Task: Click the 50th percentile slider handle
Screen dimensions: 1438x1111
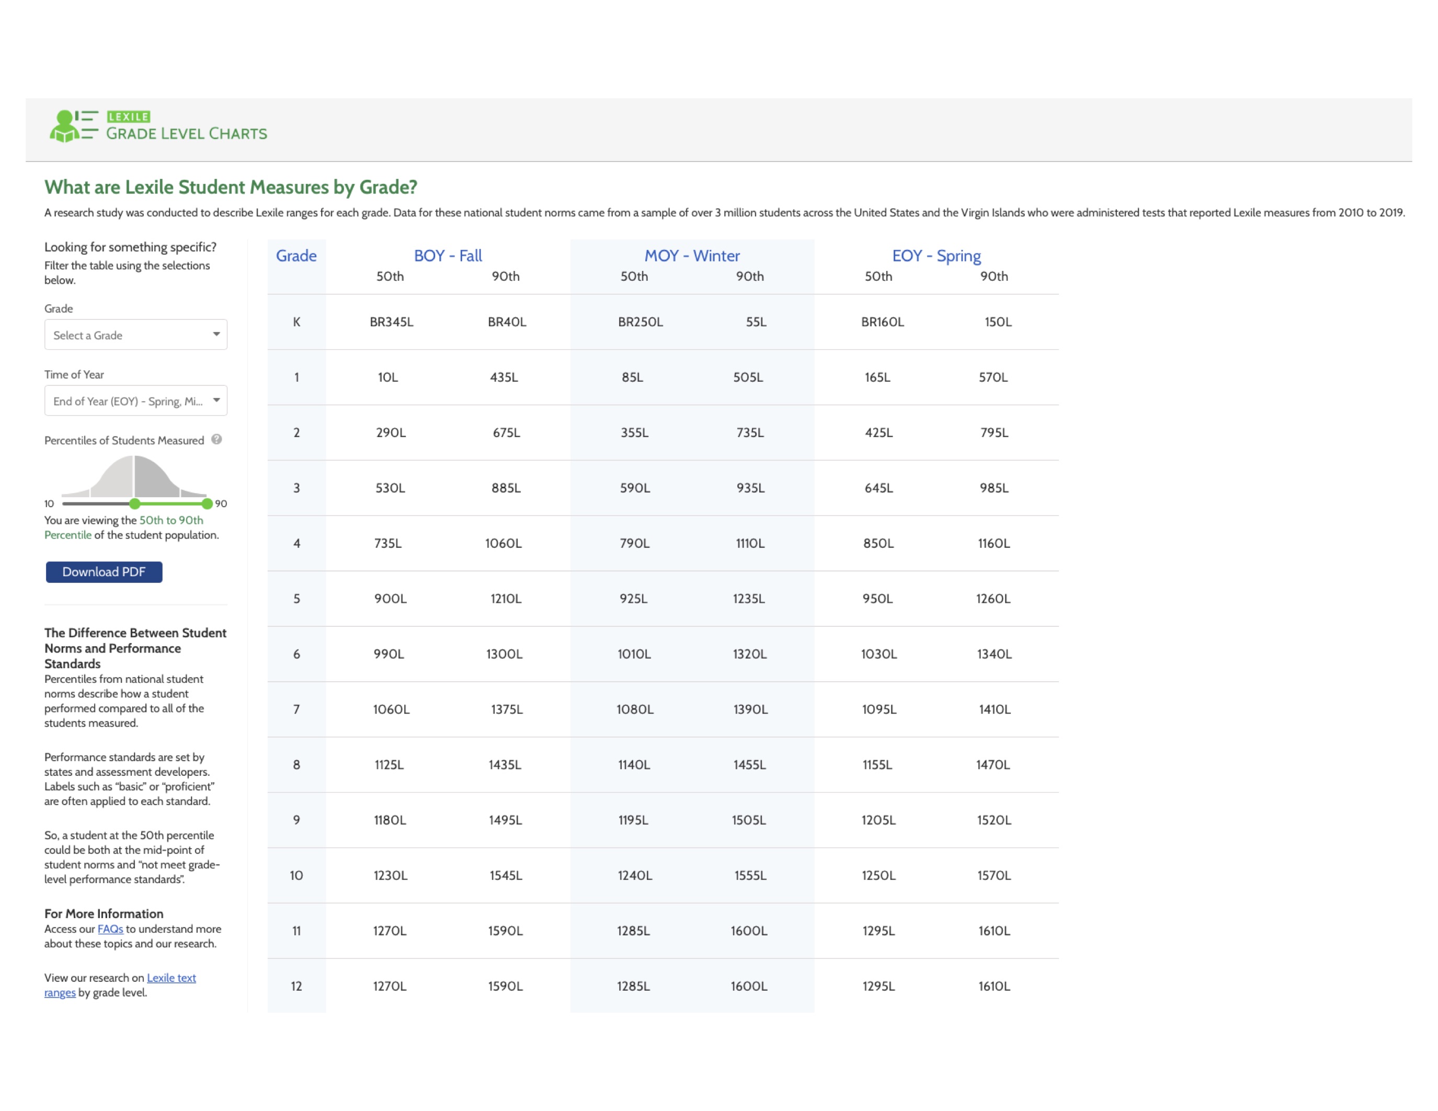Action: pyautogui.click(x=135, y=503)
